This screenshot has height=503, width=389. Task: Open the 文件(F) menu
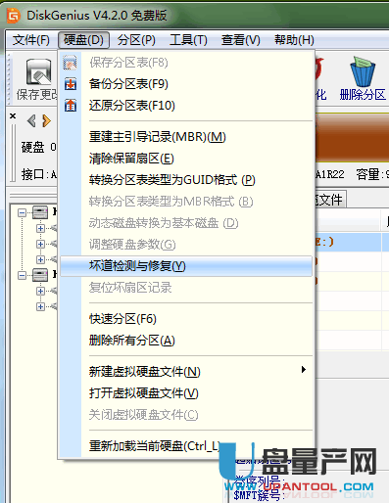click(31, 40)
